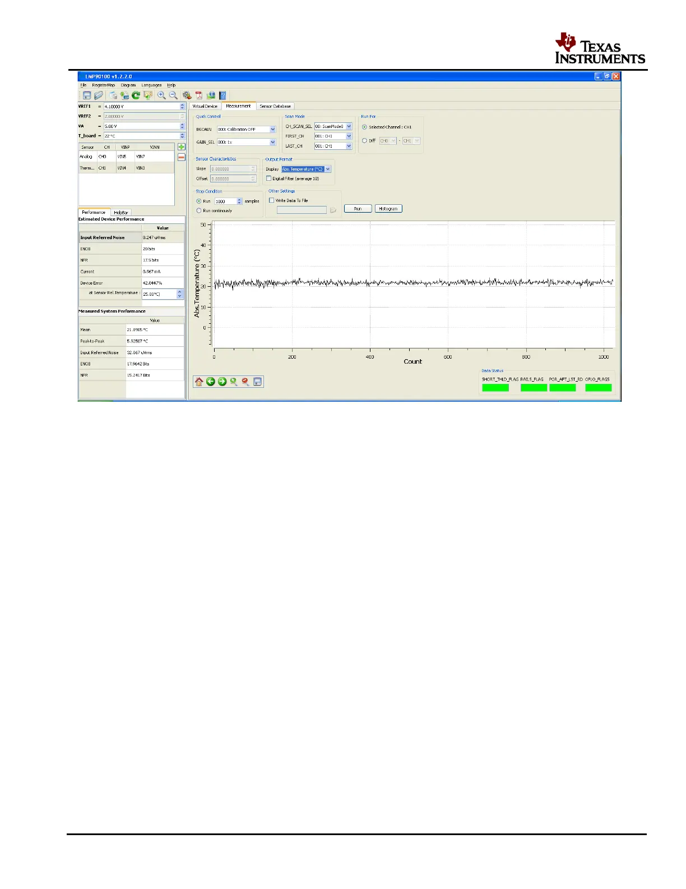Select the Performance tab
The height and width of the screenshot is (889, 686).
click(x=94, y=212)
